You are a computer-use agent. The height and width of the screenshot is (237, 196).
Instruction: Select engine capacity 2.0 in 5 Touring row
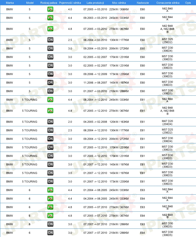tap(70, 122)
